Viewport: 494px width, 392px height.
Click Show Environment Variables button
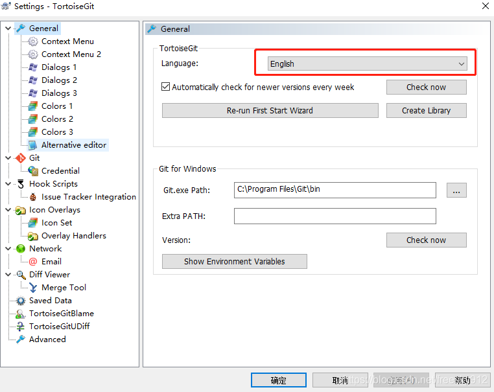pos(235,262)
